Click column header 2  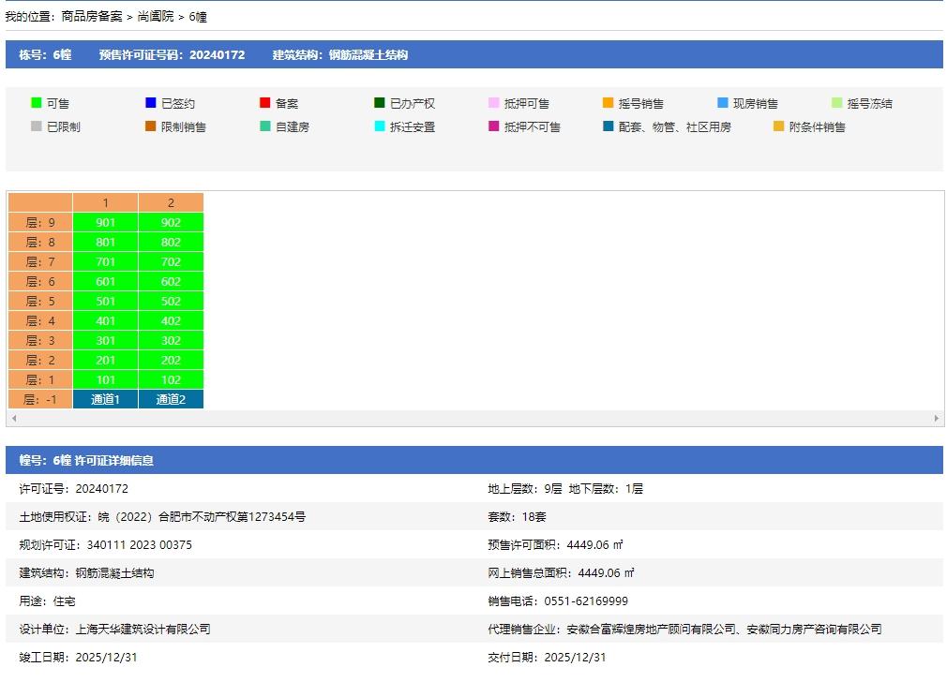tap(171, 202)
